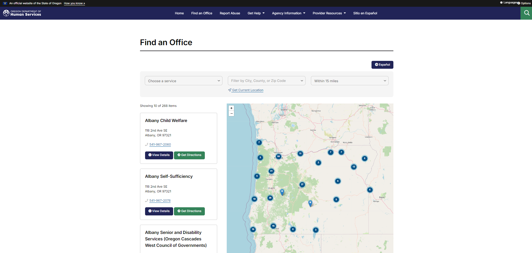
Task: Go to Home in navigation
Action: pos(179,13)
